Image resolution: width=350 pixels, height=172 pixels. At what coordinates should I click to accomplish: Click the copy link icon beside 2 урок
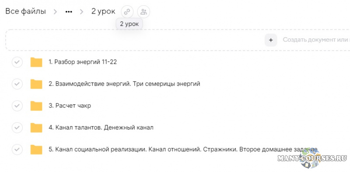pyautogui.click(x=127, y=12)
